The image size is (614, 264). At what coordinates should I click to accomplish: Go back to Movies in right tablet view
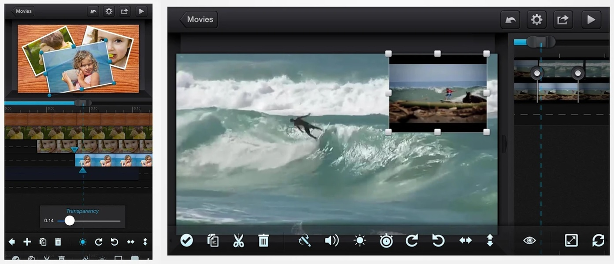pyautogui.click(x=199, y=19)
